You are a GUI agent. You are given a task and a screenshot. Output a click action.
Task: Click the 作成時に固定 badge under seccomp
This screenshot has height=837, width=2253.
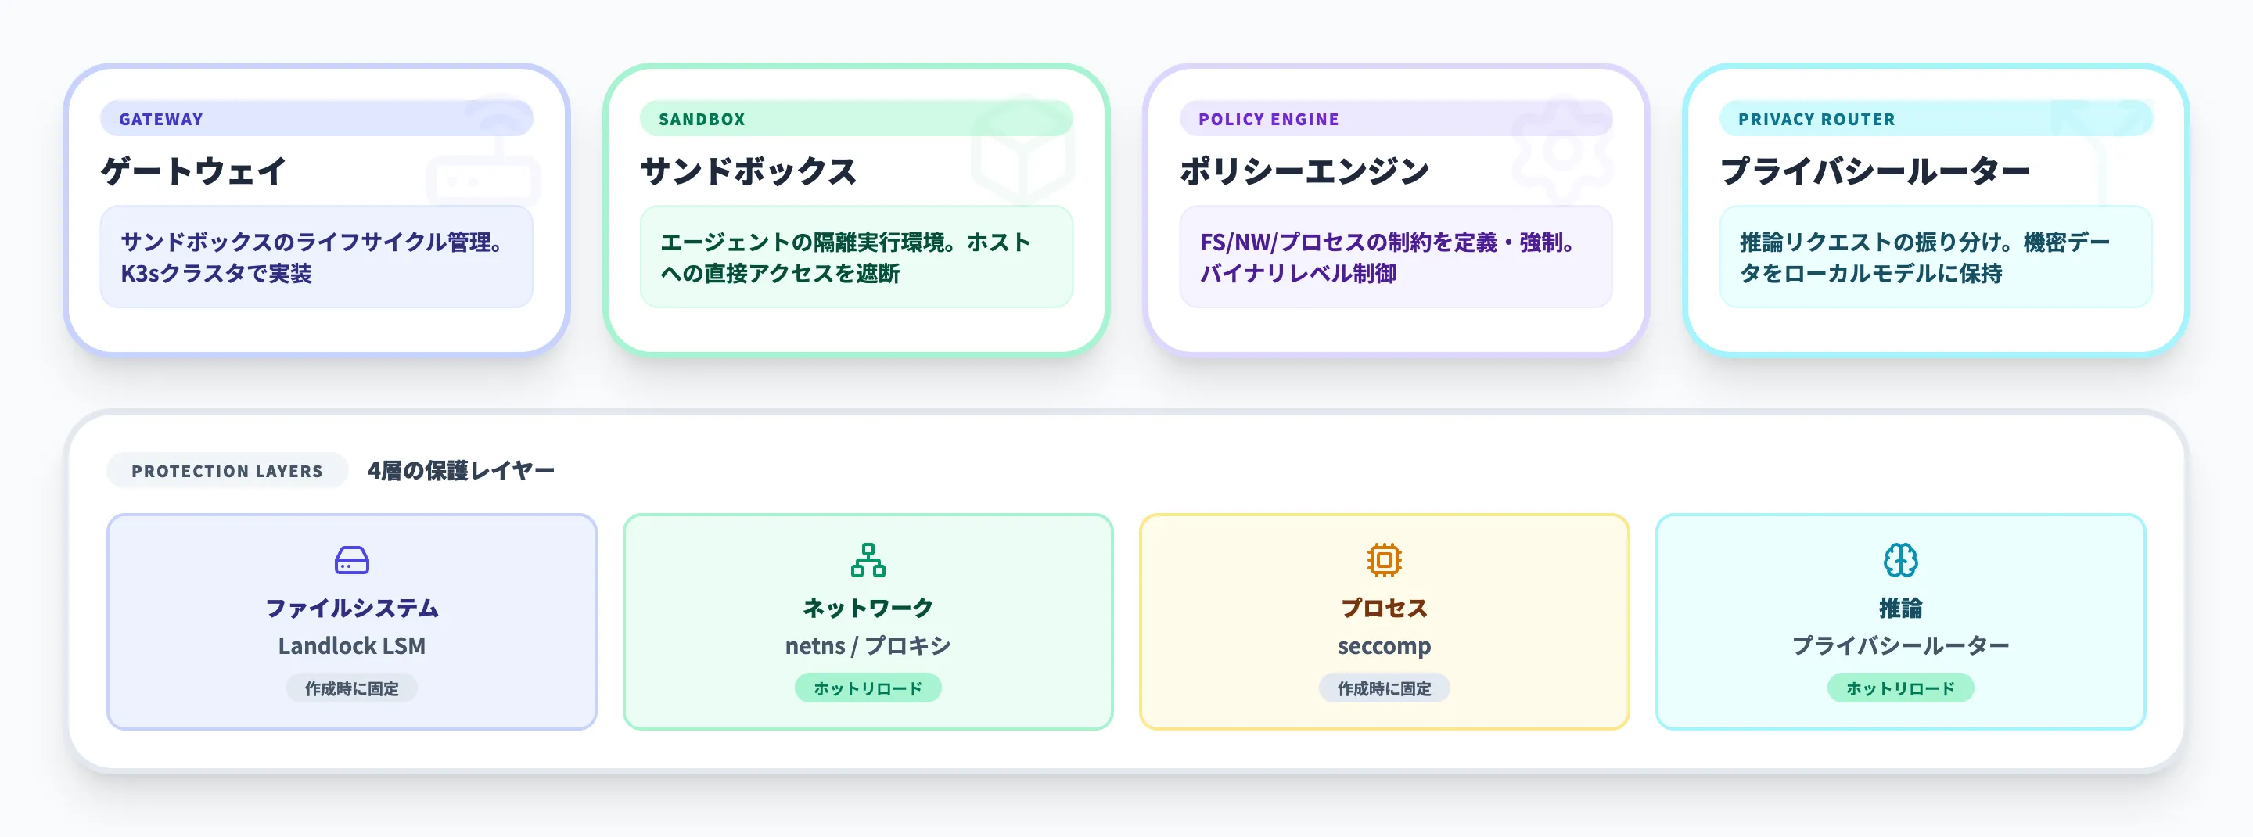(x=1384, y=688)
